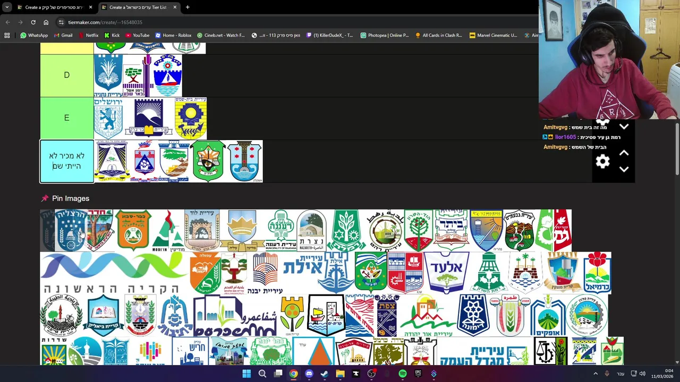Pick the Modi'in emblem from the pool
The image size is (680, 382).
coord(167,230)
